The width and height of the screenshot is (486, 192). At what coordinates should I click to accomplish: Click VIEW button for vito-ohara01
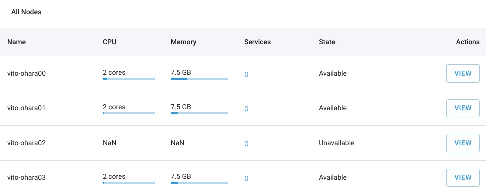point(463,108)
